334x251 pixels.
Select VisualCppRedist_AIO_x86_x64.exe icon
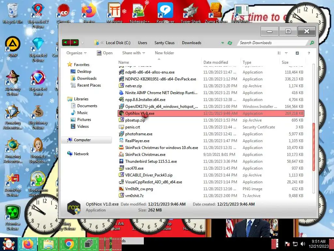(x=121, y=182)
